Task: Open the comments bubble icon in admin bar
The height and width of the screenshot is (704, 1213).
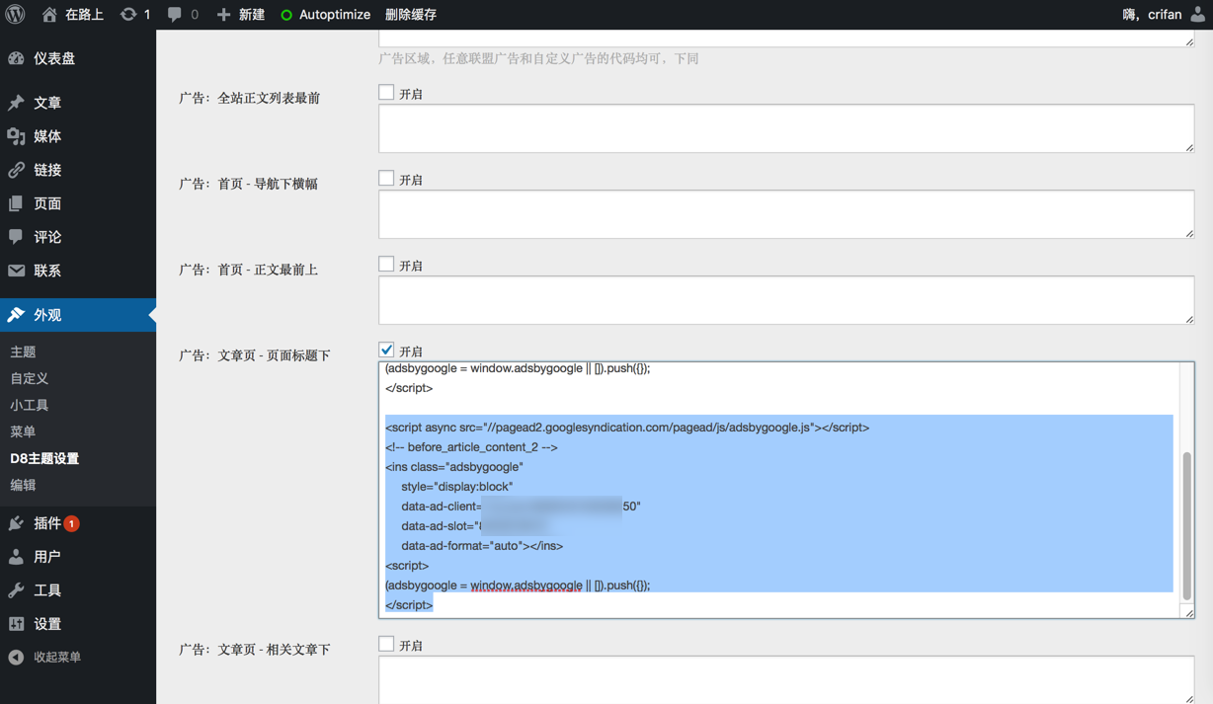Action: (x=175, y=15)
